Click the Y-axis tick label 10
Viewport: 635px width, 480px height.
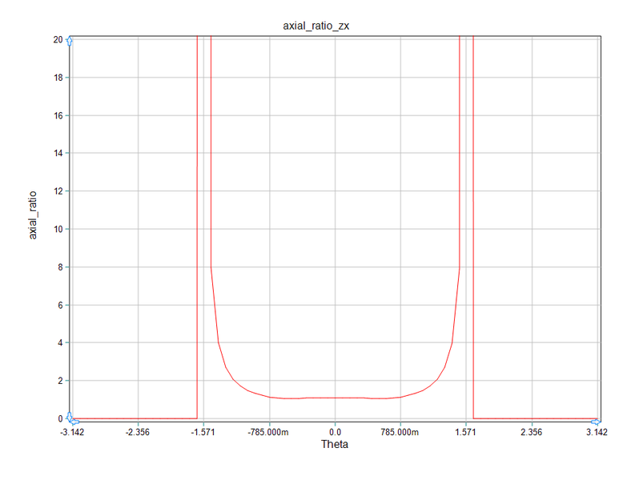click(x=58, y=229)
